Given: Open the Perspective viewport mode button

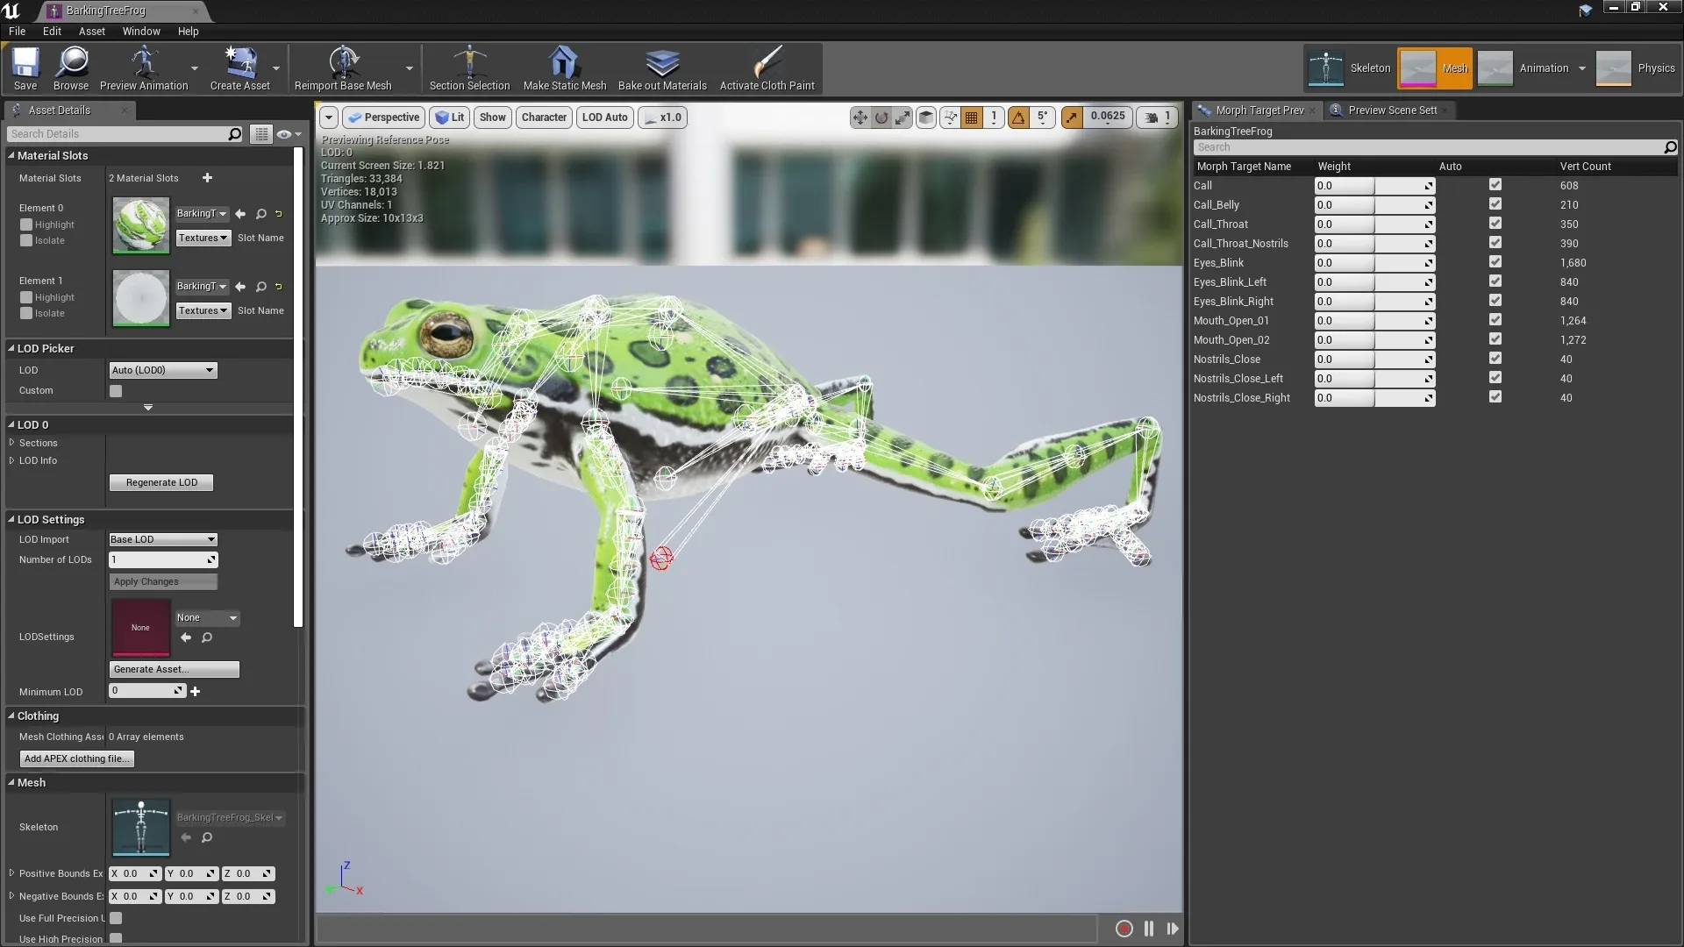Looking at the screenshot, I should [383, 117].
